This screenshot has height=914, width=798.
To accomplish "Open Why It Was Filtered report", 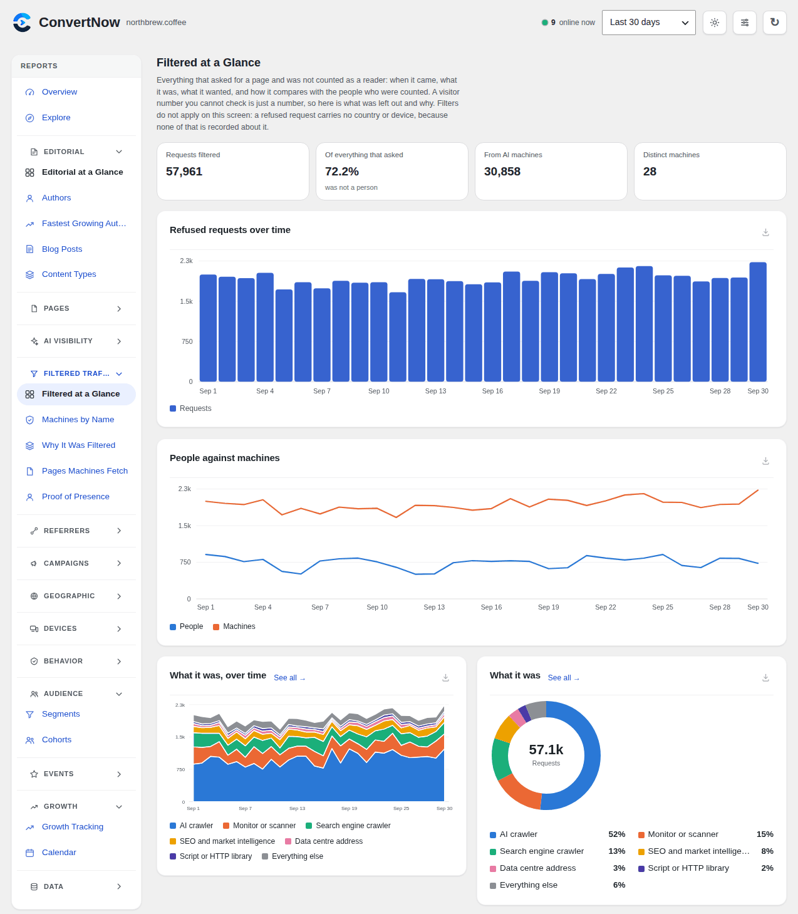I will click(x=76, y=445).
